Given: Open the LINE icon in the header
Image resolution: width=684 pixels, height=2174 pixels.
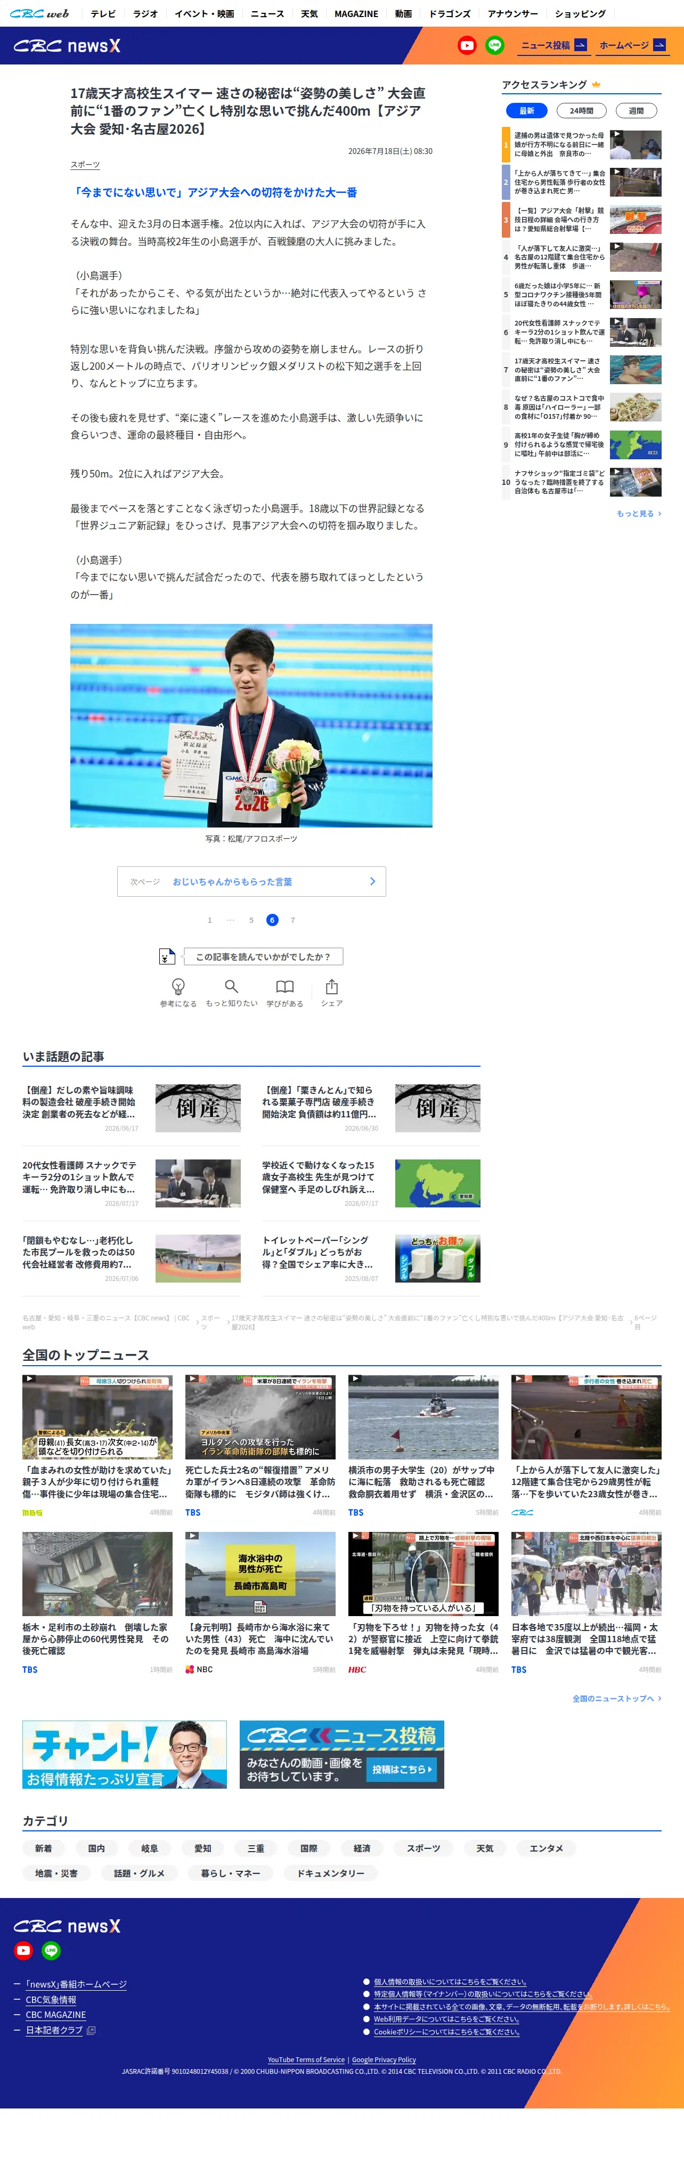Looking at the screenshot, I should click(x=495, y=46).
